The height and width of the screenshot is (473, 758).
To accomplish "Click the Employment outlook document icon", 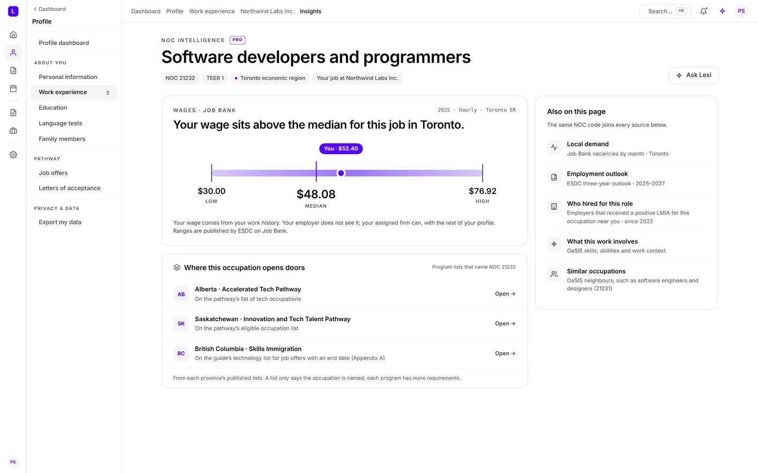I will coord(554,177).
